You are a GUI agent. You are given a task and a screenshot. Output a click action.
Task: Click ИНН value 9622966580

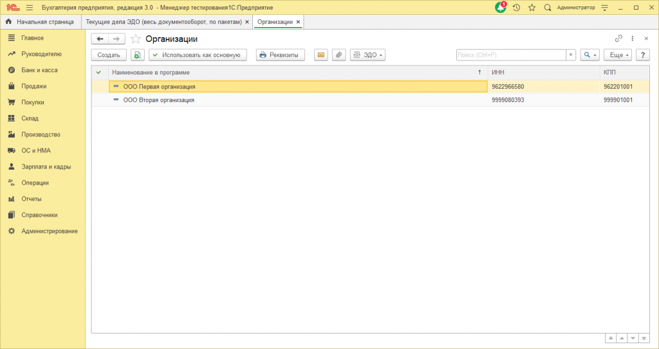(508, 87)
